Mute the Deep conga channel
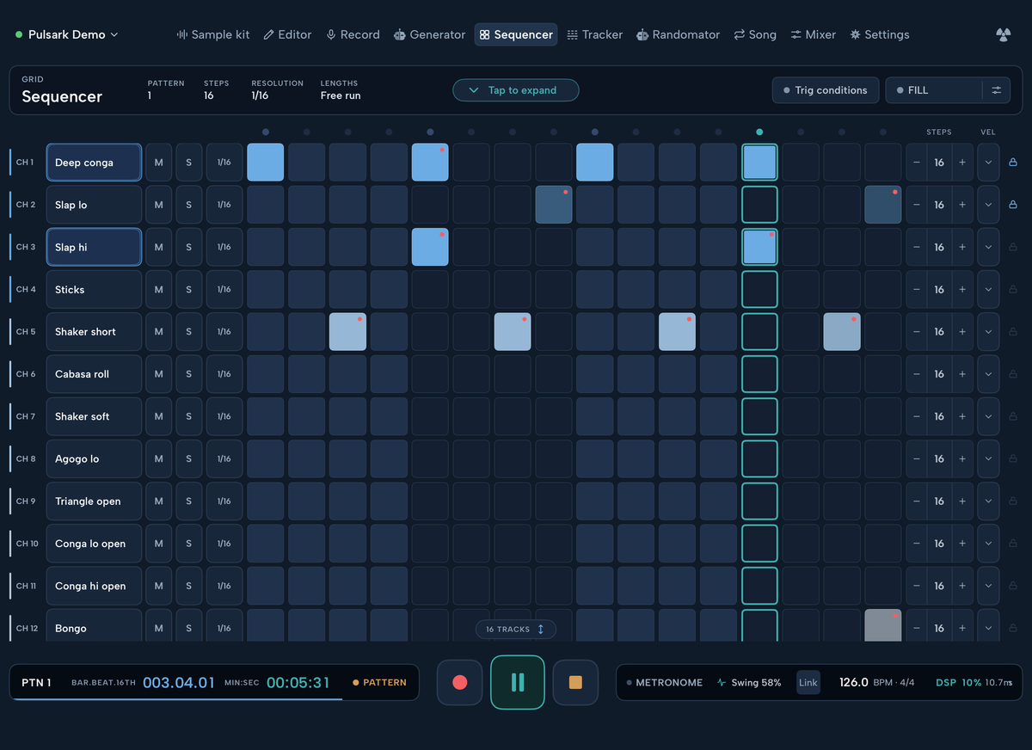This screenshot has height=750, width=1032. point(158,163)
